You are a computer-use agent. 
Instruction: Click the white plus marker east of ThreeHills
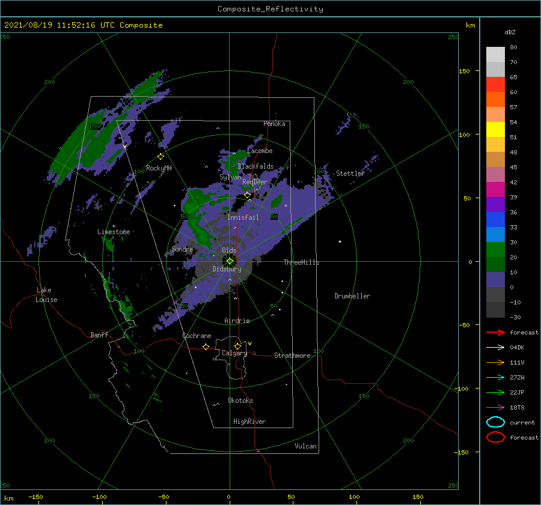[340, 241]
